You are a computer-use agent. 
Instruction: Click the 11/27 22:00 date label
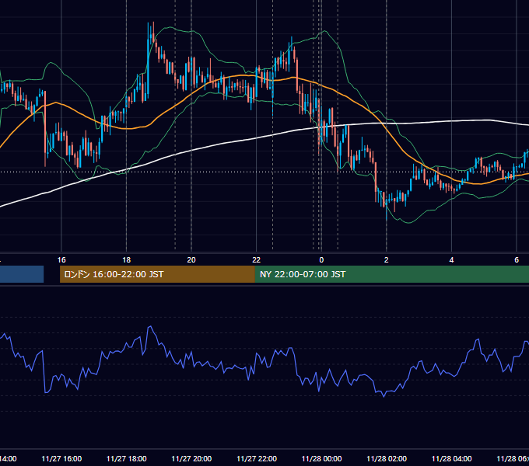tap(257, 458)
